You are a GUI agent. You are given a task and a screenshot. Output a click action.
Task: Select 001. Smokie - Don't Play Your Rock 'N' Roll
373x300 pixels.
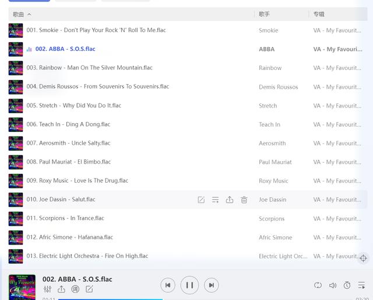click(96, 30)
